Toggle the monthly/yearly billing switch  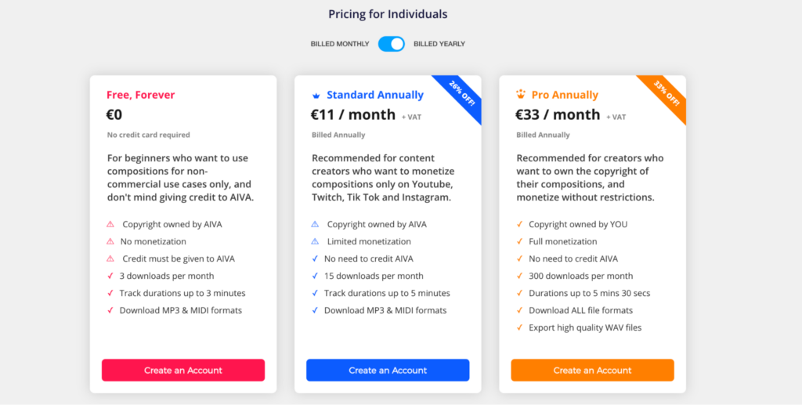click(392, 44)
